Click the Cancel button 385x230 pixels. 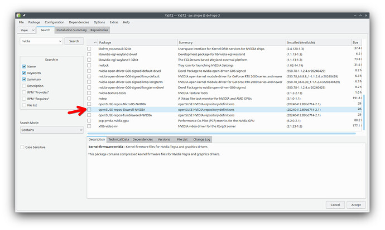coord(335,205)
